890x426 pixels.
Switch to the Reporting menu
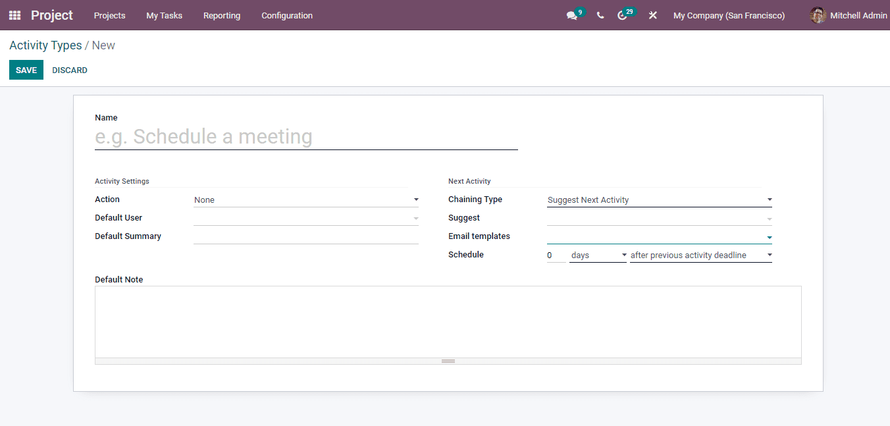(222, 15)
